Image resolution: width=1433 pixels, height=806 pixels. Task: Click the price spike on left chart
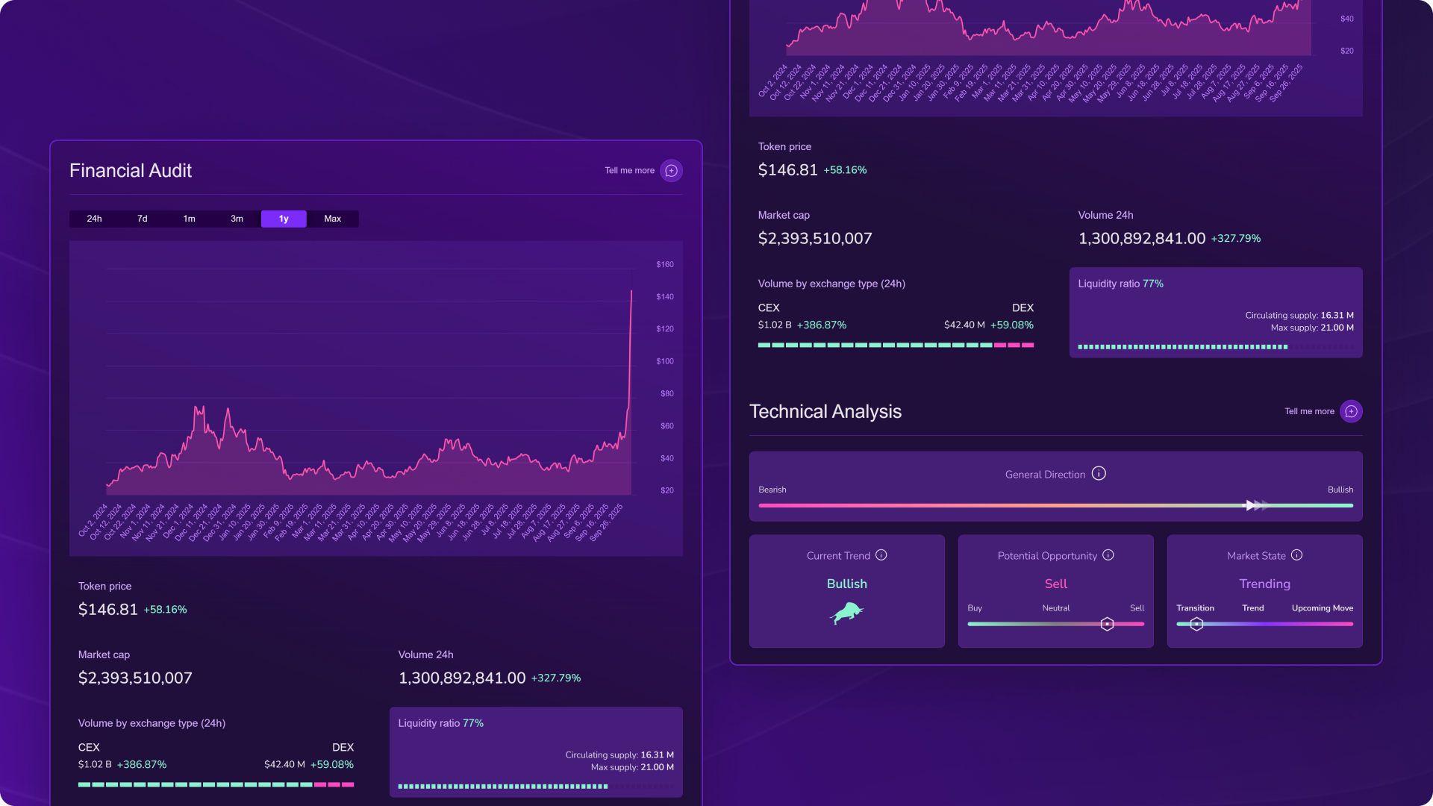pyautogui.click(x=631, y=299)
